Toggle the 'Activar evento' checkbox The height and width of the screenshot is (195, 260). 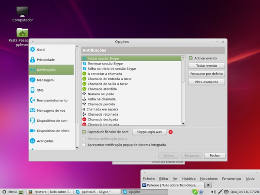coord(191,58)
